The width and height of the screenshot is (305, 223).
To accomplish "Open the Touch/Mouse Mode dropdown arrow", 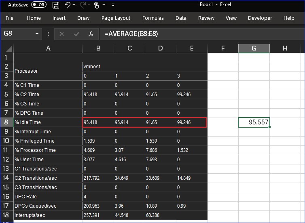I will [x=104, y=5].
